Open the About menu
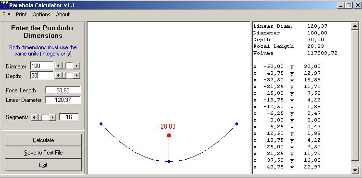This screenshot has height=178, width=362. click(x=63, y=14)
